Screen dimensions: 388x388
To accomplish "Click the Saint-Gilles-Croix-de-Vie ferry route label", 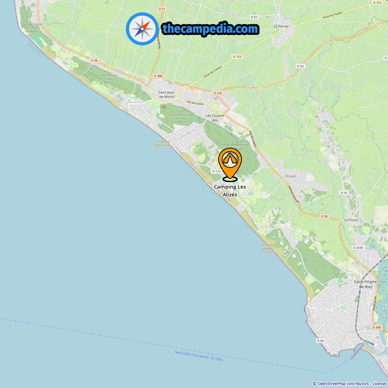I will tap(199, 356).
